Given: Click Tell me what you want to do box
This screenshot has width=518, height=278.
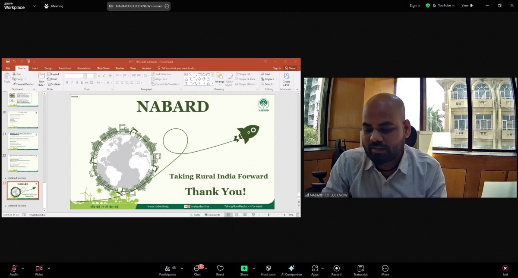Looking at the screenshot, I should pos(177,68).
